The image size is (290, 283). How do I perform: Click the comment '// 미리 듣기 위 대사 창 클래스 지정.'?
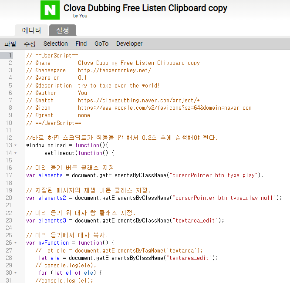click(x=81, y=213)
